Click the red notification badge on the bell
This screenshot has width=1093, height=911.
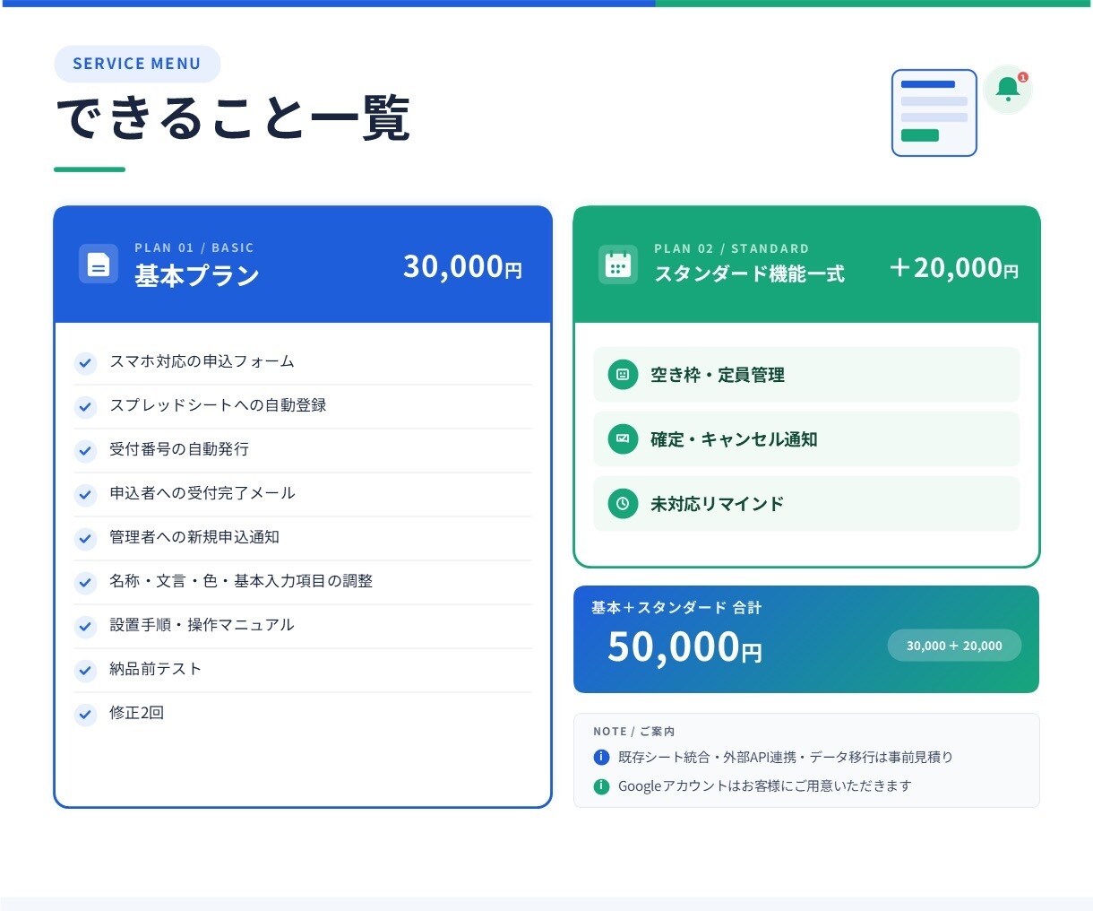(x=1023, y=77)
